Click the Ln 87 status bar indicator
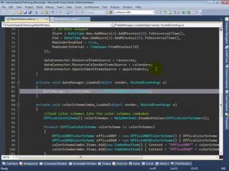 tap(153, 169)
